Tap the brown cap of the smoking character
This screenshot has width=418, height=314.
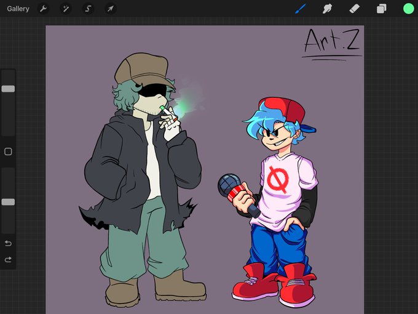pos(144,70)
